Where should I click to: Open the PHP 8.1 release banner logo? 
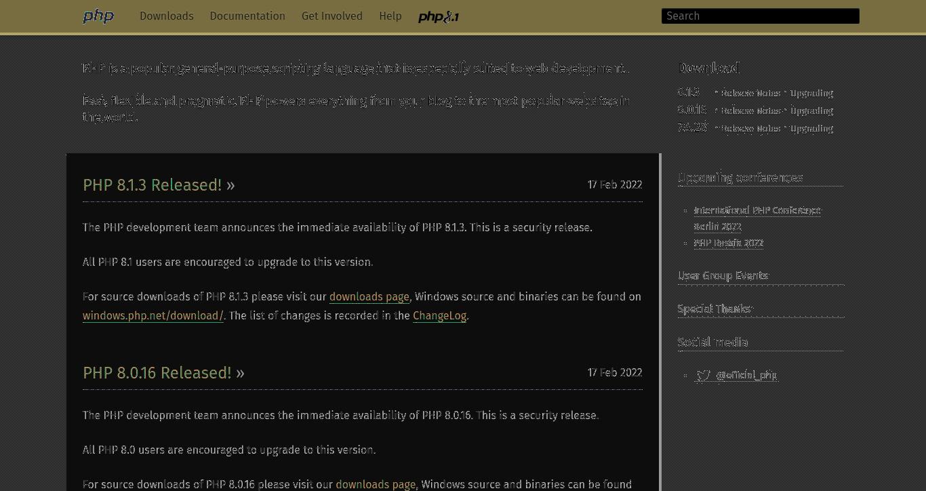[x=439, y=17]
